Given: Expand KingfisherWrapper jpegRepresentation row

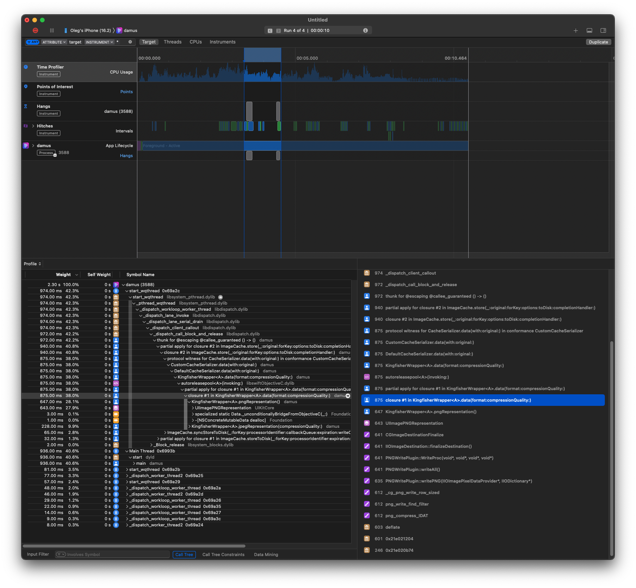Looking at the screenshot, I should pos(189,426).
